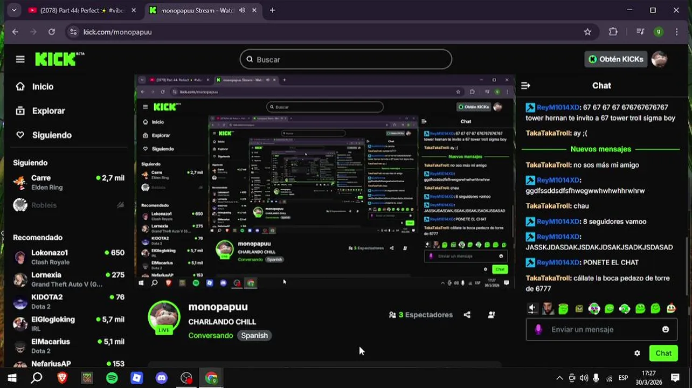
Task: Go back in the browser
Action: pyautogui.click(x=15, y=32)
